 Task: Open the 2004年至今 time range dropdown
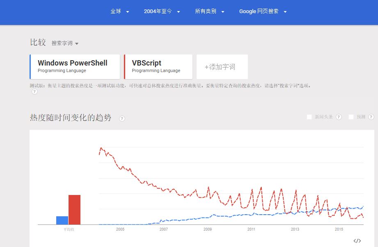pyautogui.click(x=162, y=11)
